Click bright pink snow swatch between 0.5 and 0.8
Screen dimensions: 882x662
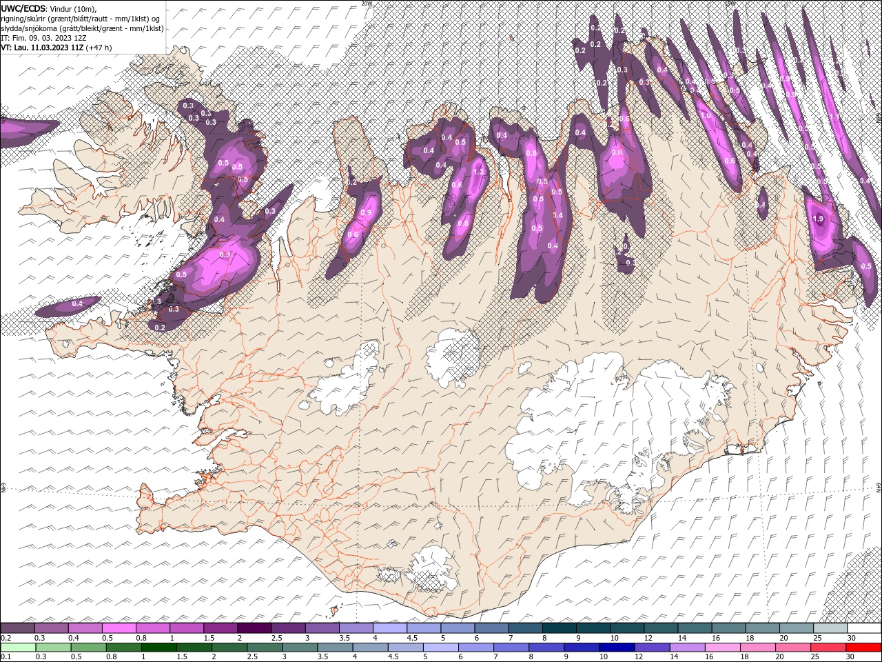point(119,628)
